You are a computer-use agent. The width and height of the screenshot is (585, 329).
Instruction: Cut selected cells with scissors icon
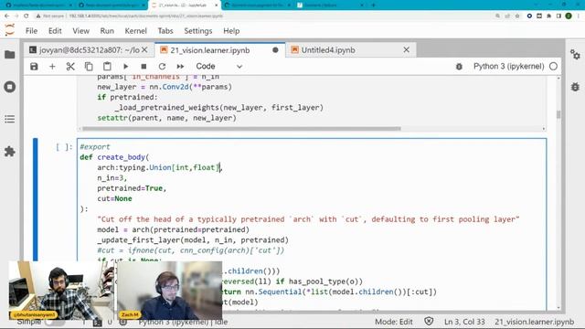(70, 67)
